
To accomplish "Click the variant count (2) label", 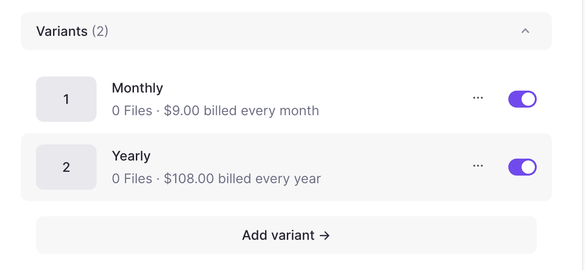I will [x=100, y=31].
